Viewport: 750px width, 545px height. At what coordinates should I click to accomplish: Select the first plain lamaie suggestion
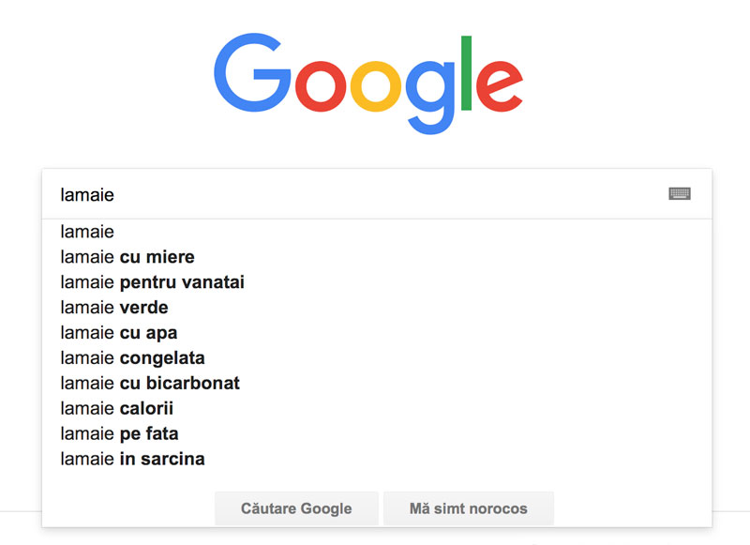[377, 232]
